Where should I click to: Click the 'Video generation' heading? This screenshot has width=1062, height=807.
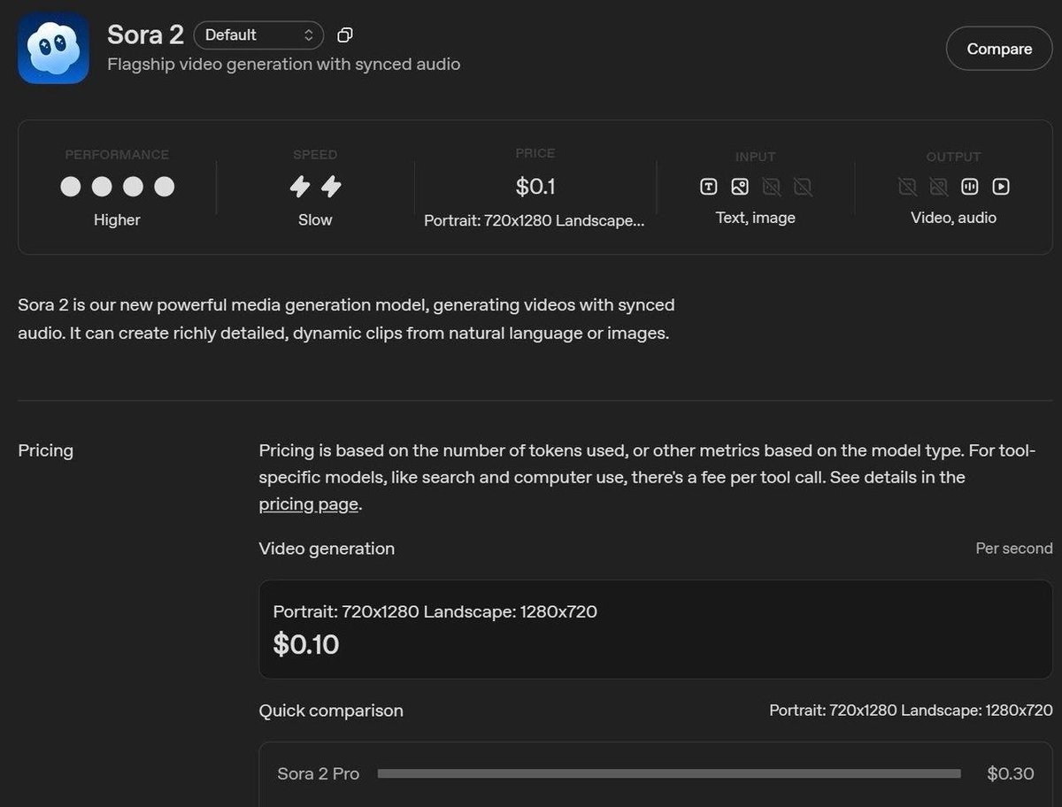point(327,549)
